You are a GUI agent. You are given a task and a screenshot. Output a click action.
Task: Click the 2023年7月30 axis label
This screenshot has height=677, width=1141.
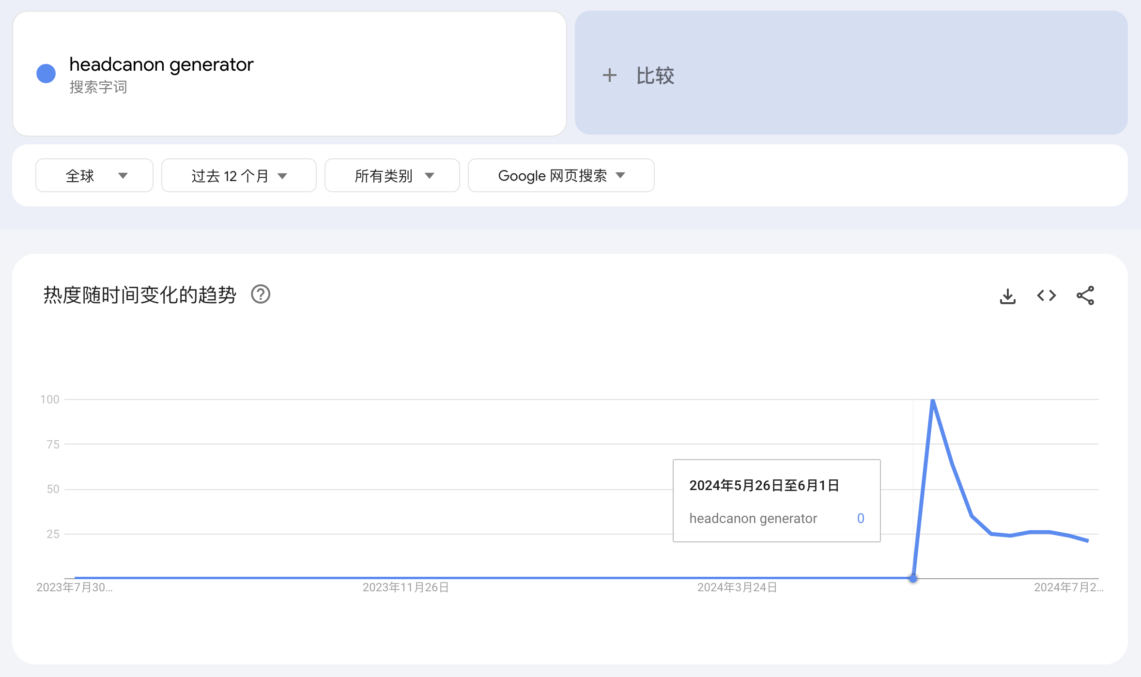click(x=74, y=587)
